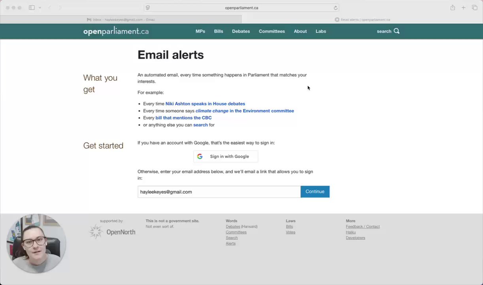
Task: Click the search magnifying glass icon
Action: click(x=396, y=31)
